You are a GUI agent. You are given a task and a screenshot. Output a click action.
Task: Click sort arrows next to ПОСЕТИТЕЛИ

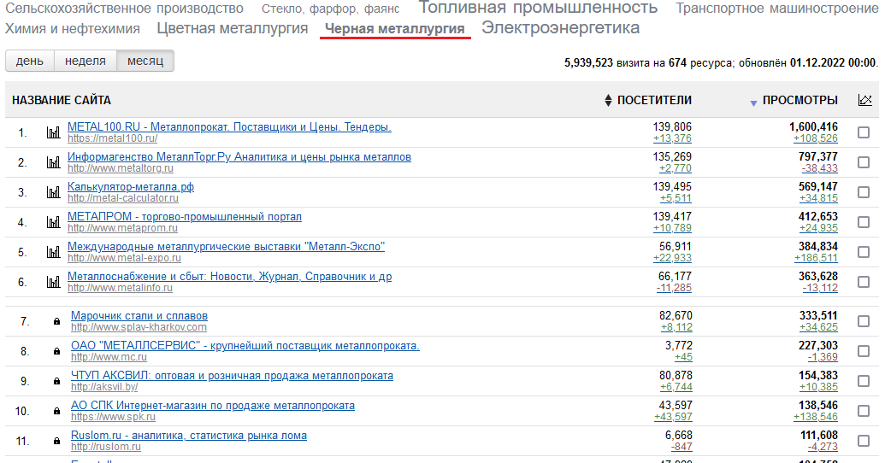pyautogui.click(x=608, y=101)
